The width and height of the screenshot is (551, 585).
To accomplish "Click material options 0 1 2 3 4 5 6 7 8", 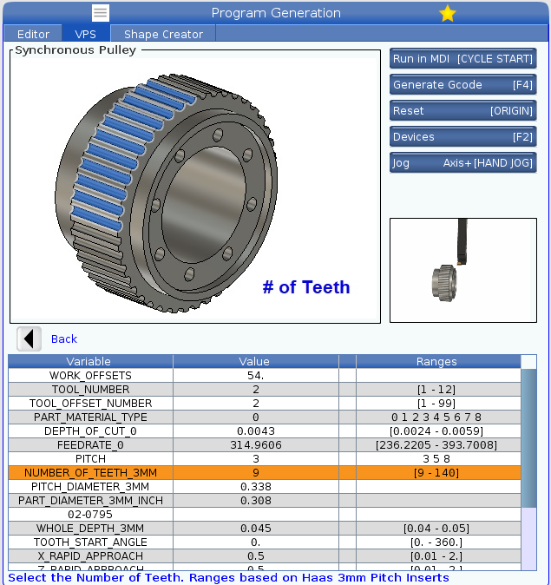I will coord(436,417).
